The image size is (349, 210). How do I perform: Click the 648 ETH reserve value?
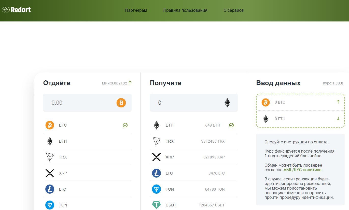tap(213, 125)
